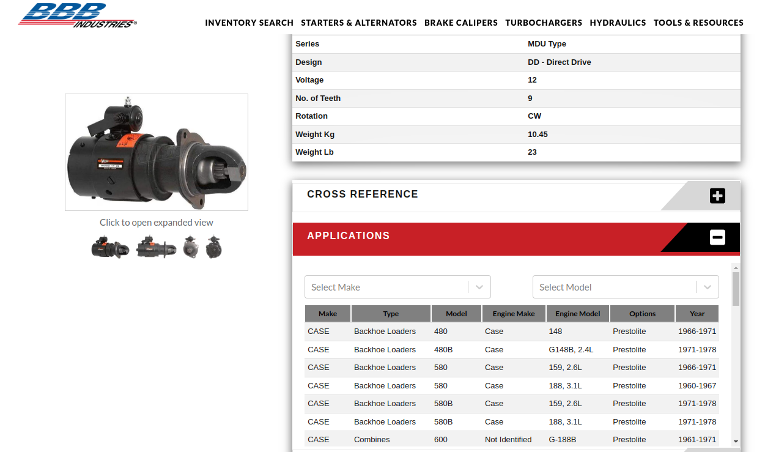This screenshot has width=776, height=452.
Task: Click 'Combines' type cell
Action: tap(372, 440)
